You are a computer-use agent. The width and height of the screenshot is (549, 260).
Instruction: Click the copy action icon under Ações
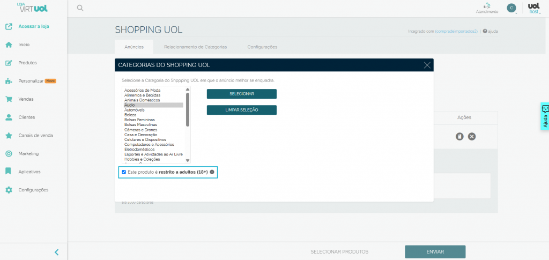(x=459, y=137)
